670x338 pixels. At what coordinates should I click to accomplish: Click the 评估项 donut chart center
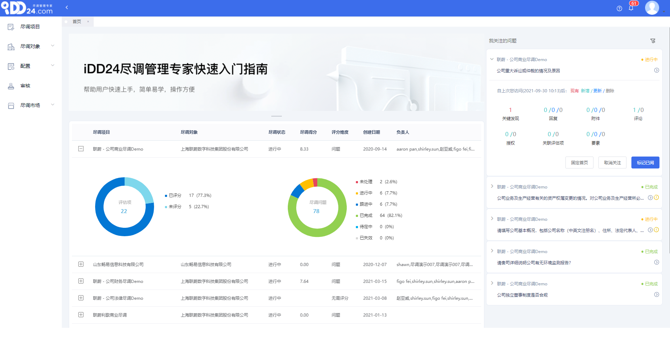(x=125, y=207)
